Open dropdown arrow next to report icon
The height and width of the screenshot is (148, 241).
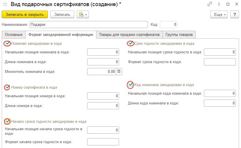86,15
